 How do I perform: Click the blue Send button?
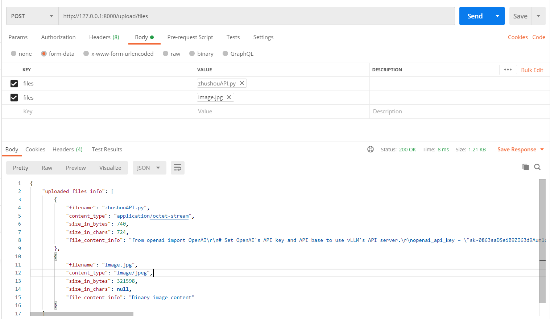(x=475, y=16)
